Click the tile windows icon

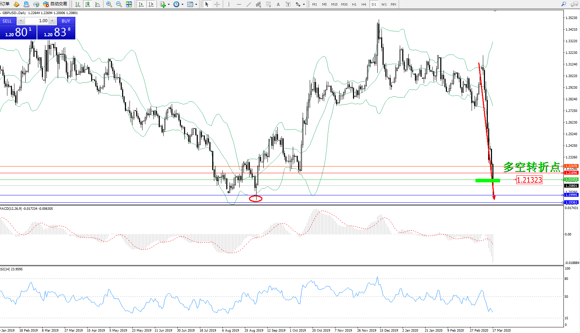129,4
